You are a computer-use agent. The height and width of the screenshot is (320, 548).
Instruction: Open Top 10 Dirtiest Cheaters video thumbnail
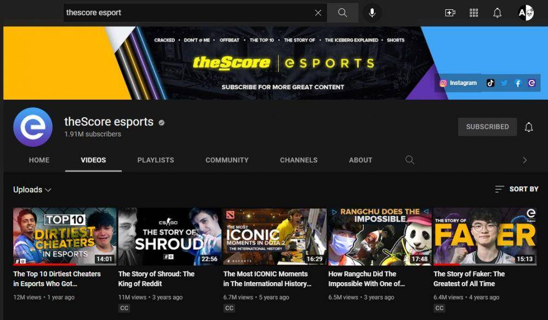(65, 237)
